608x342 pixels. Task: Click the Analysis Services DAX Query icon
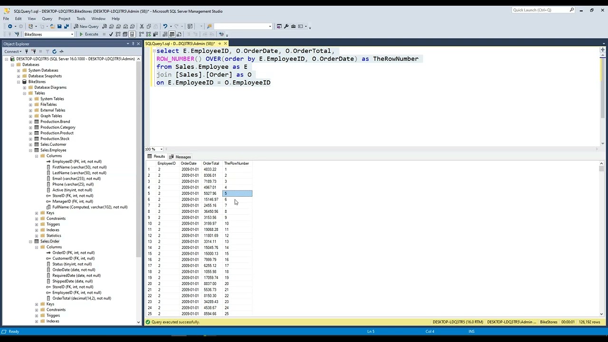tap(133, 26)
